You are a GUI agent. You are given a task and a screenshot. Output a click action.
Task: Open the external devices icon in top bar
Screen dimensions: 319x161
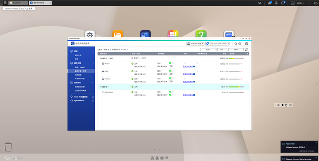point(276,3)
